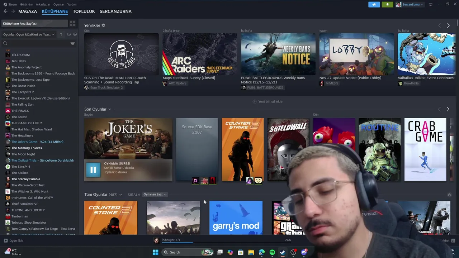Open the SERCANZURNA profile tab

tap(115, 11)
